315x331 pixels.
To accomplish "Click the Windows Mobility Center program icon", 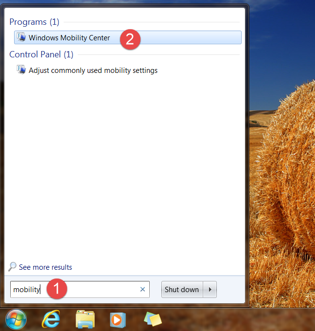I will 21,37.
